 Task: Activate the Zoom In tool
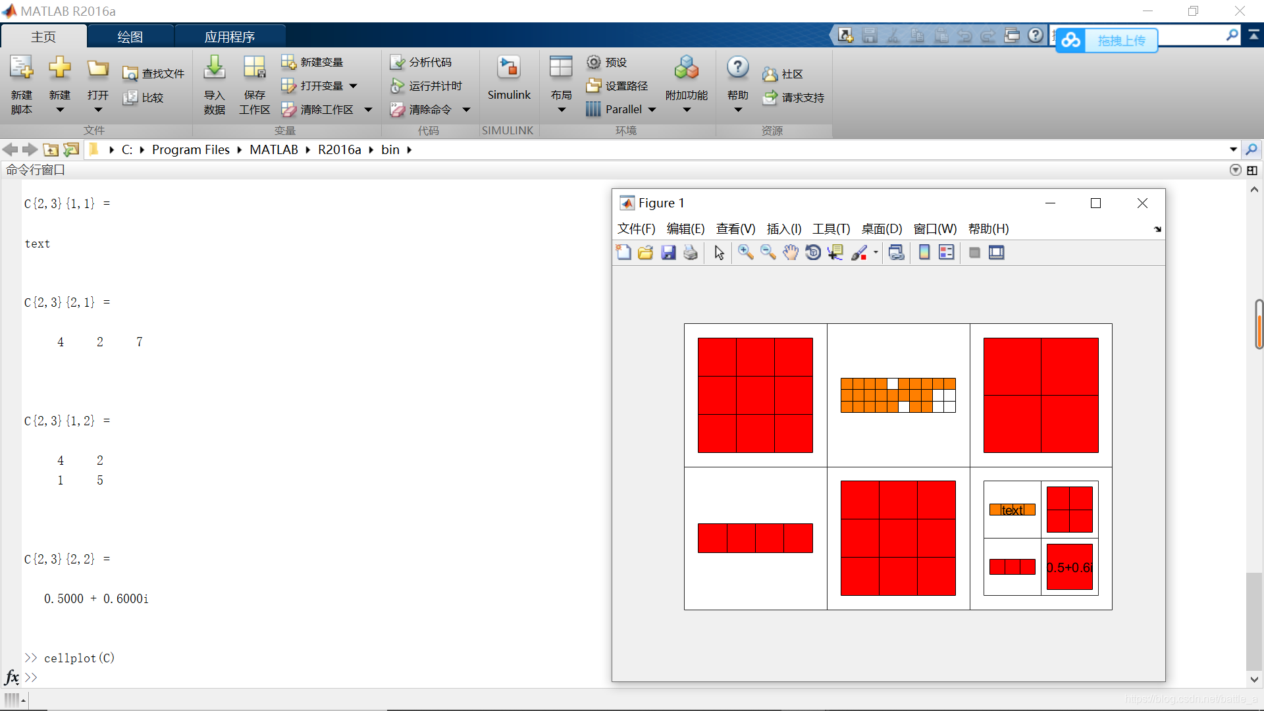click(x=746, y=252)
